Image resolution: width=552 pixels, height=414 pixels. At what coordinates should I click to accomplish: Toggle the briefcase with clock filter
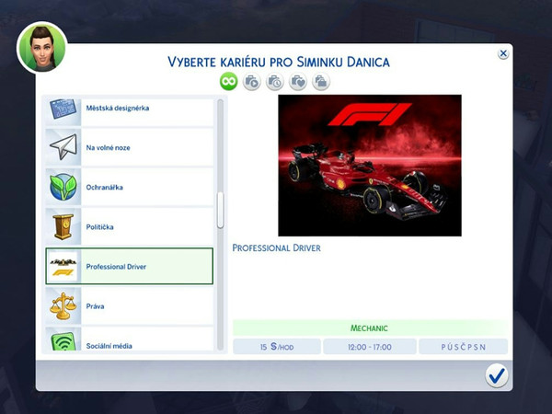tap(274, 82)
